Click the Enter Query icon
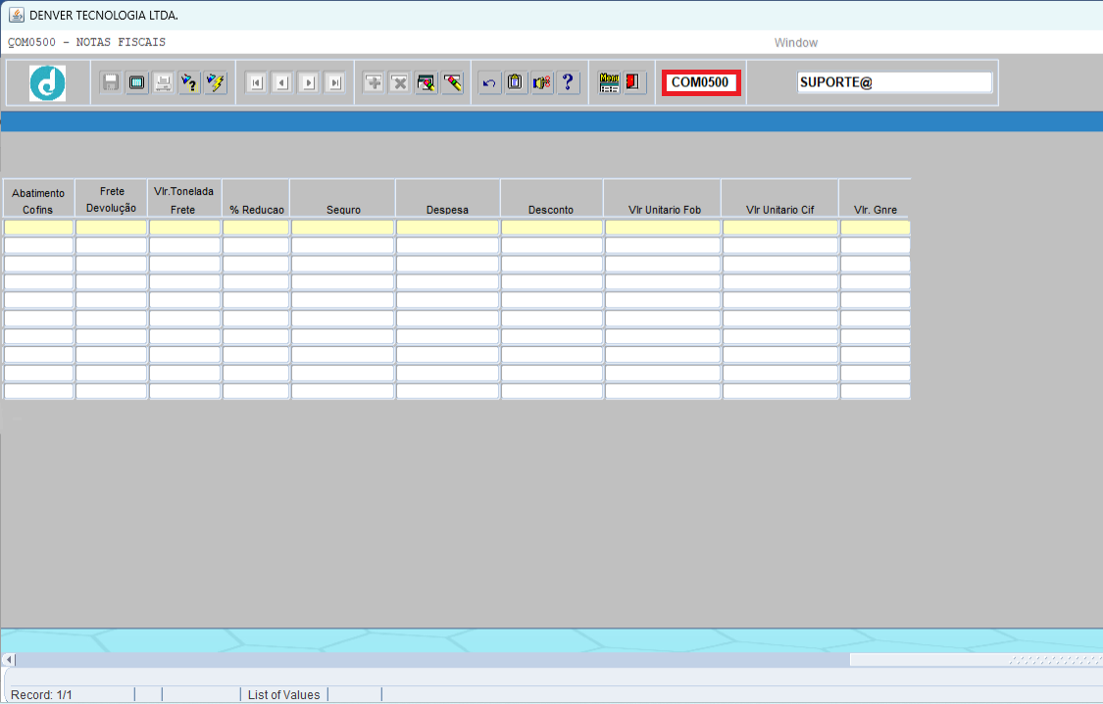The width and height of the screenshot is (1103, 704). tap(188, 83)
